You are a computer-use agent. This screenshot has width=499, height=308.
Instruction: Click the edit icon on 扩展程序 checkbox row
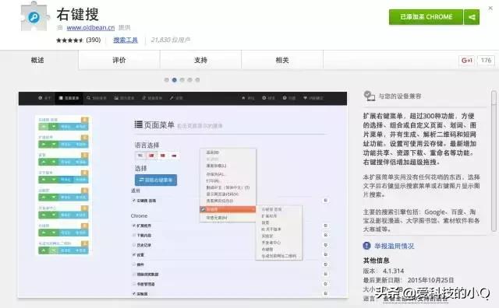pyautogui.click(x=326, y=226)
